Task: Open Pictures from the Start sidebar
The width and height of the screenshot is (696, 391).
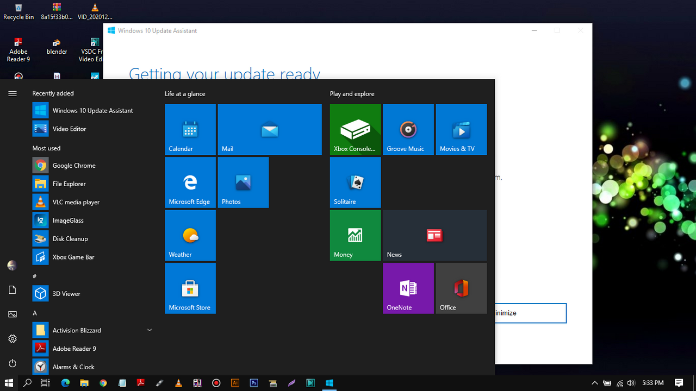Action: (x=13, y=314)
